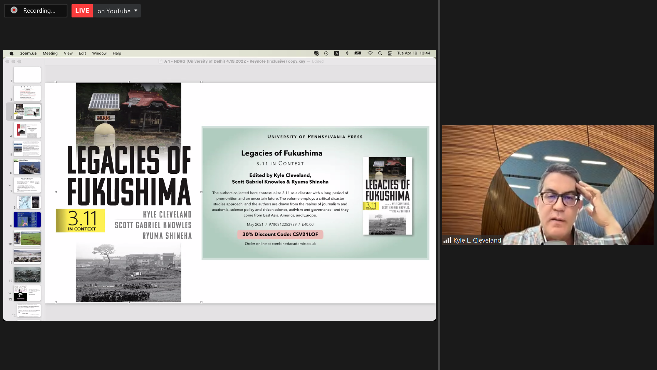Select slide 9 thumbnail in navigator
The image size is (657, 370).
27,220
